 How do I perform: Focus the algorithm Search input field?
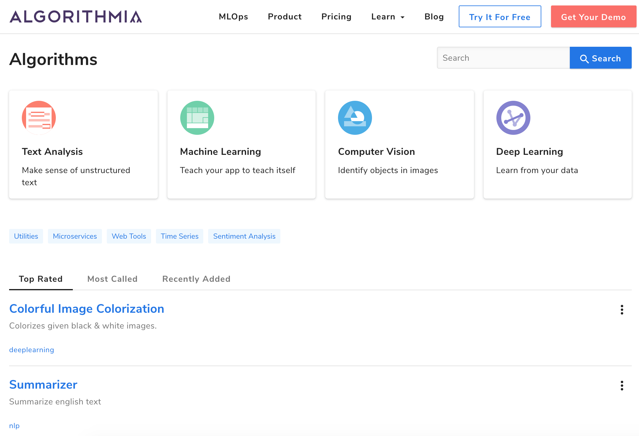pyautogui.click(x=503, y=58)
